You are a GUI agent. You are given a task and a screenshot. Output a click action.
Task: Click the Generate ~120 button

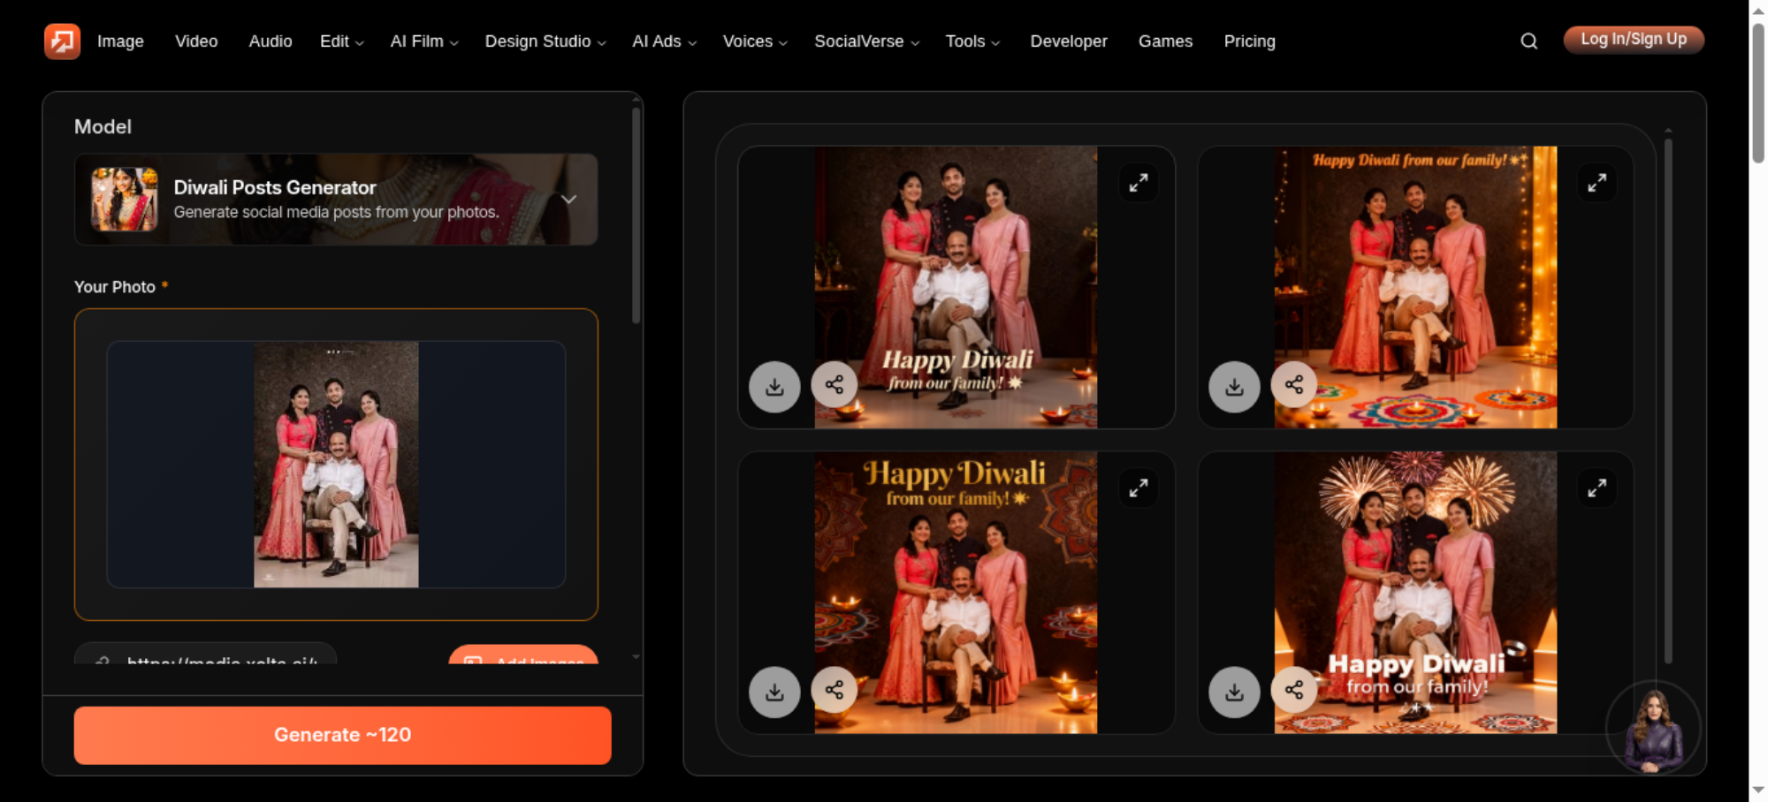click(342, 735)
